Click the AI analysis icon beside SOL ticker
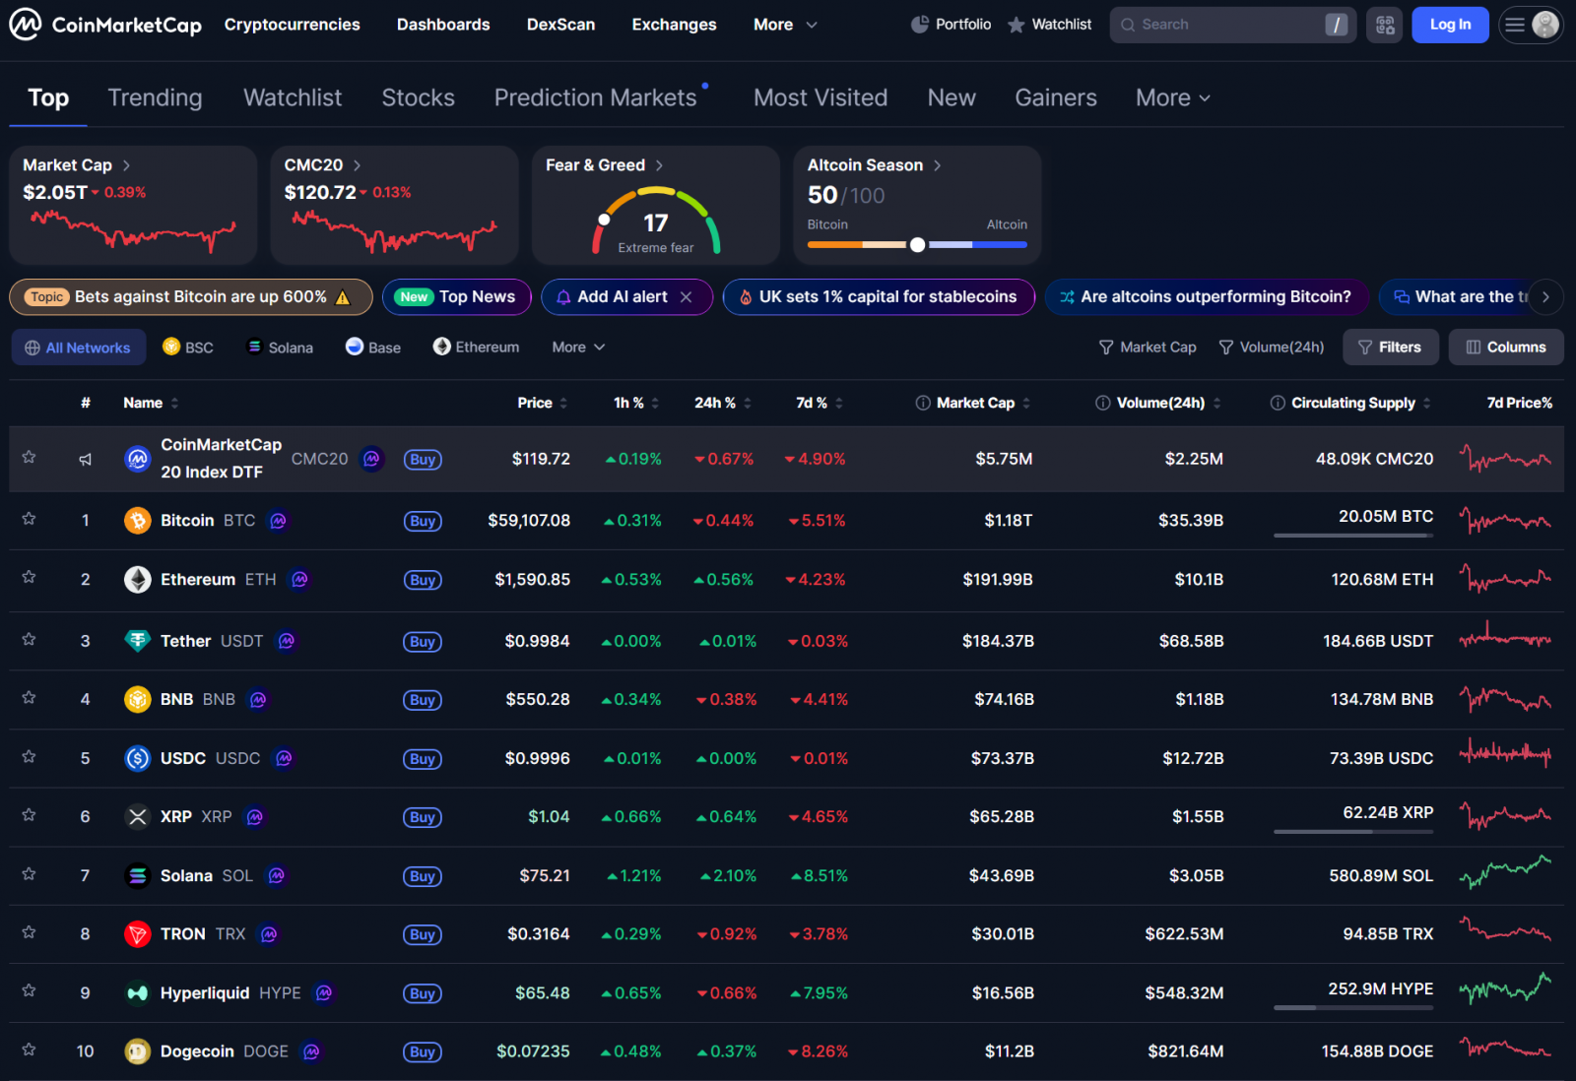 pyautogui.click(x=277, y=875)
